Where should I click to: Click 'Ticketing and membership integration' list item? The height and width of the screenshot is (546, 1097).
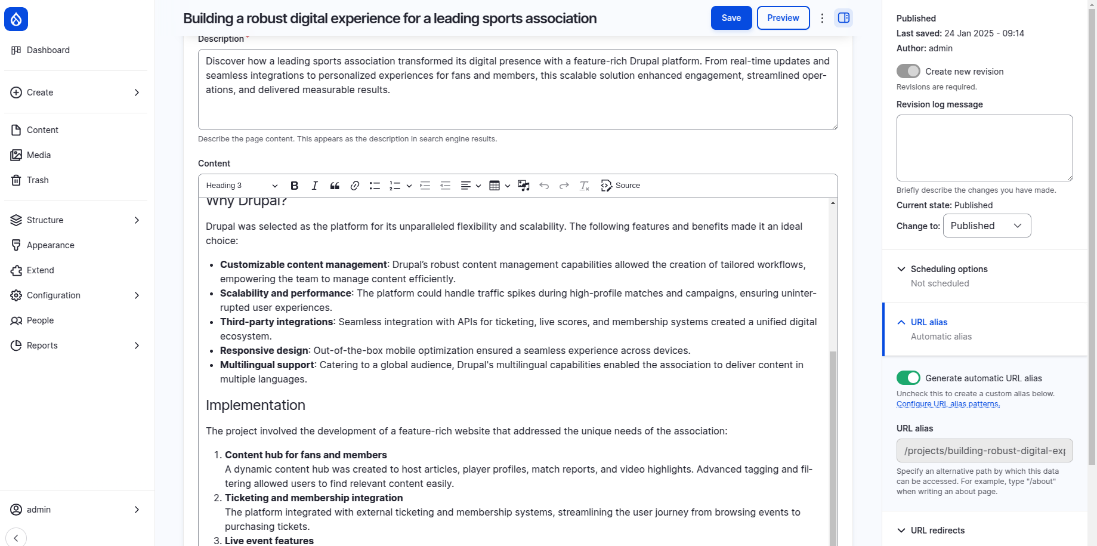click(x=314, y=498)
